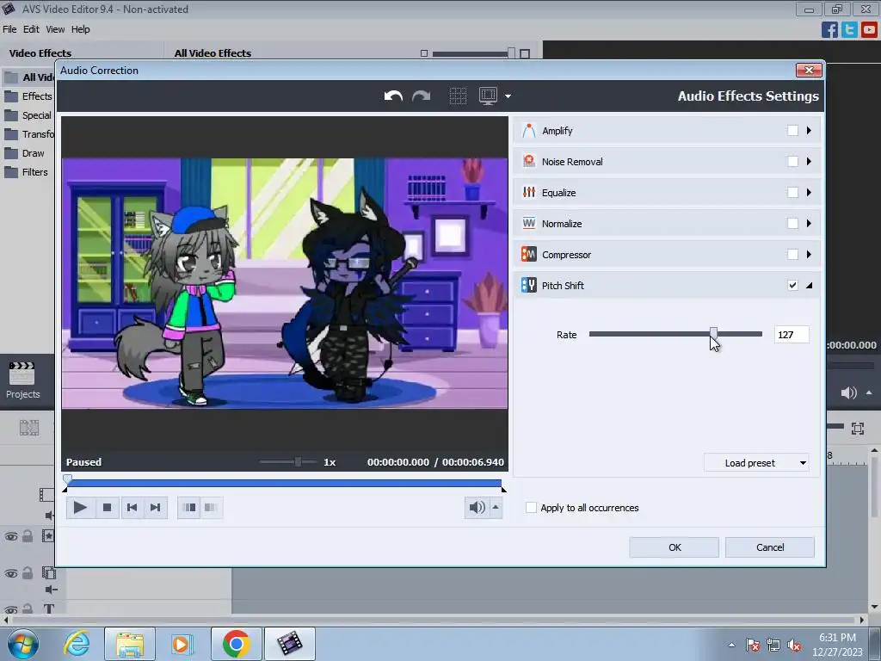The width and height of the screenshot is (881, 661).
Task: Enable the Noise Removal checkbox
Action: (792, 161)
